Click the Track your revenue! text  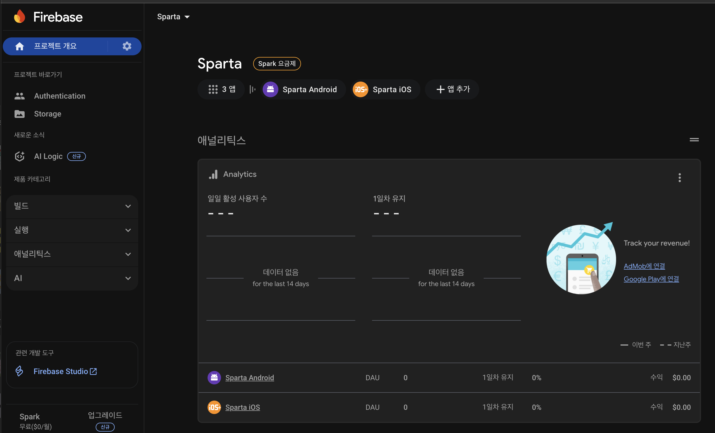(657, 243)
